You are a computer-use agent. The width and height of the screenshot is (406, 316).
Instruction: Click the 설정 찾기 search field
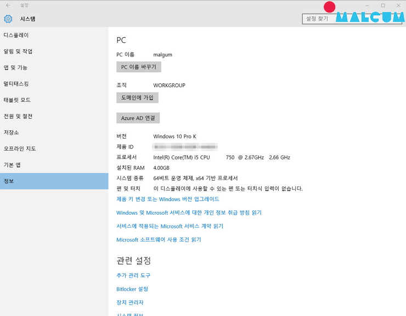click(352, 19)
